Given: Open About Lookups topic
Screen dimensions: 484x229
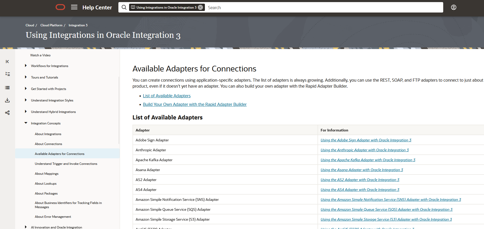Looking at the screenshot, I should point(46,184).
